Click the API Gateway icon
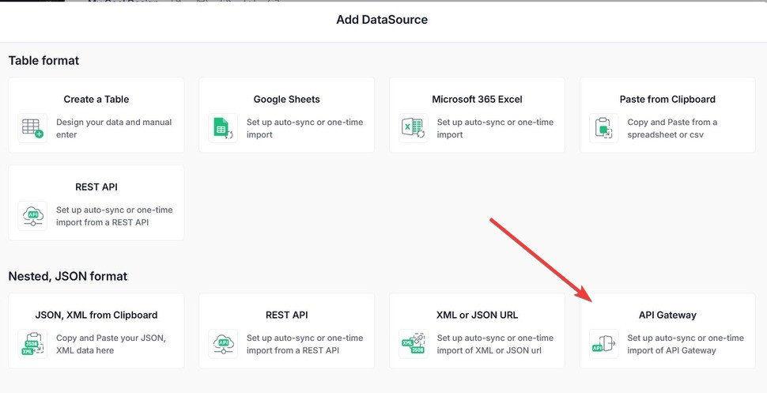The width and height of the screenshot is (767, 393). [x=603, y=344]
